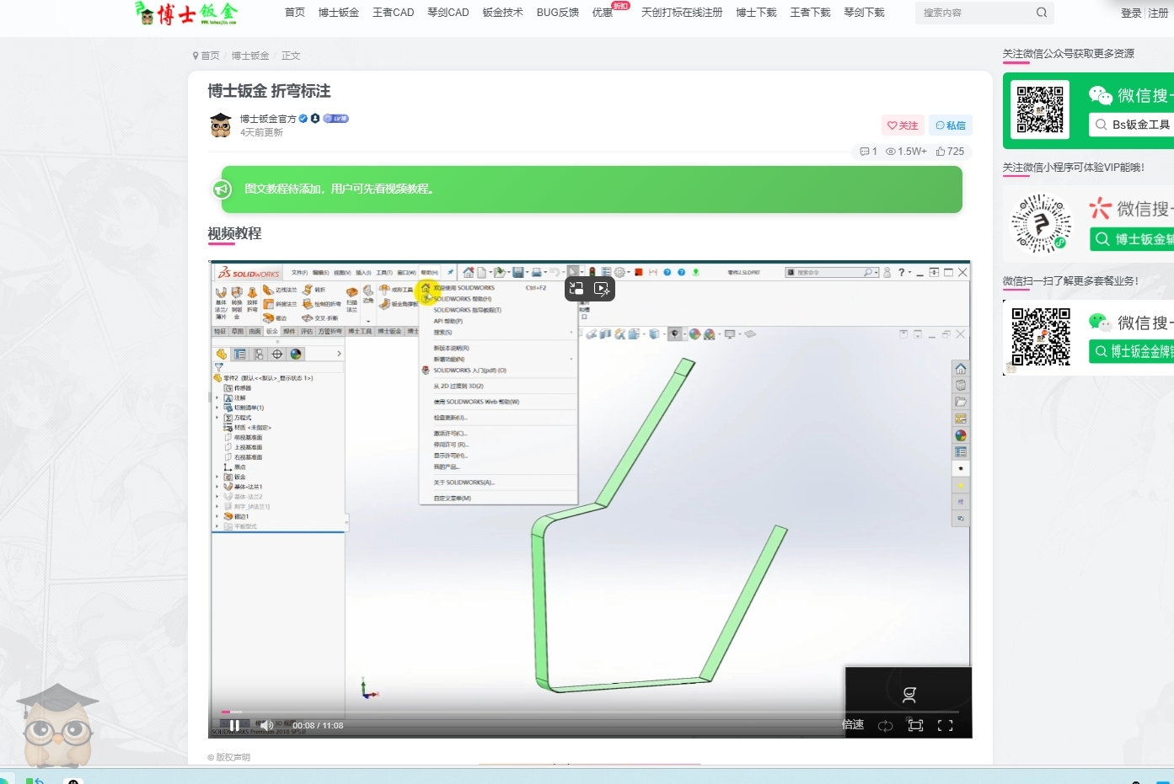Select SOLIDWORKS 指导教程(T) menu entry
Viewport: 1174px width, 784px height.
click(468, 310)
